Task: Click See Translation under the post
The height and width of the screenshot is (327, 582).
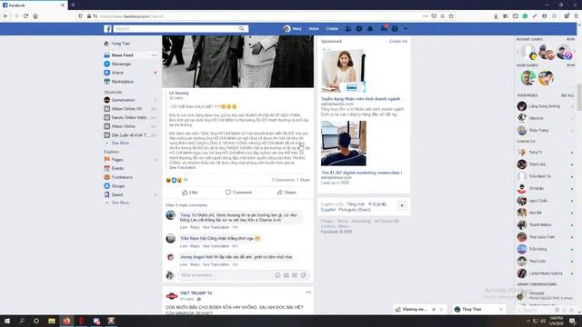Action: (x=183, y=167)
